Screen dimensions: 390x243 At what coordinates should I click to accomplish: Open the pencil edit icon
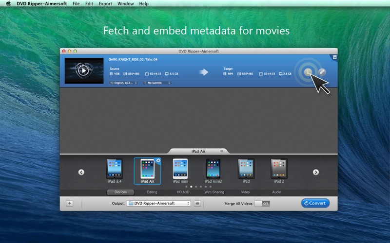point(322,72)
